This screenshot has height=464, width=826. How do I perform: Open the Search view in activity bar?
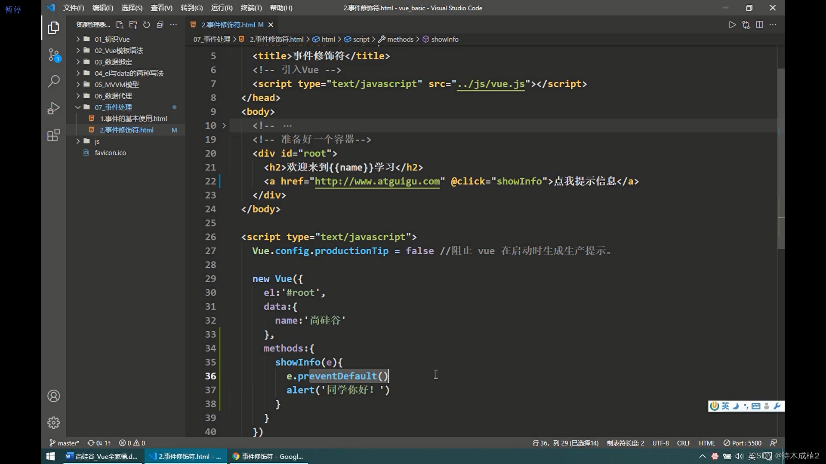[53, 81]
